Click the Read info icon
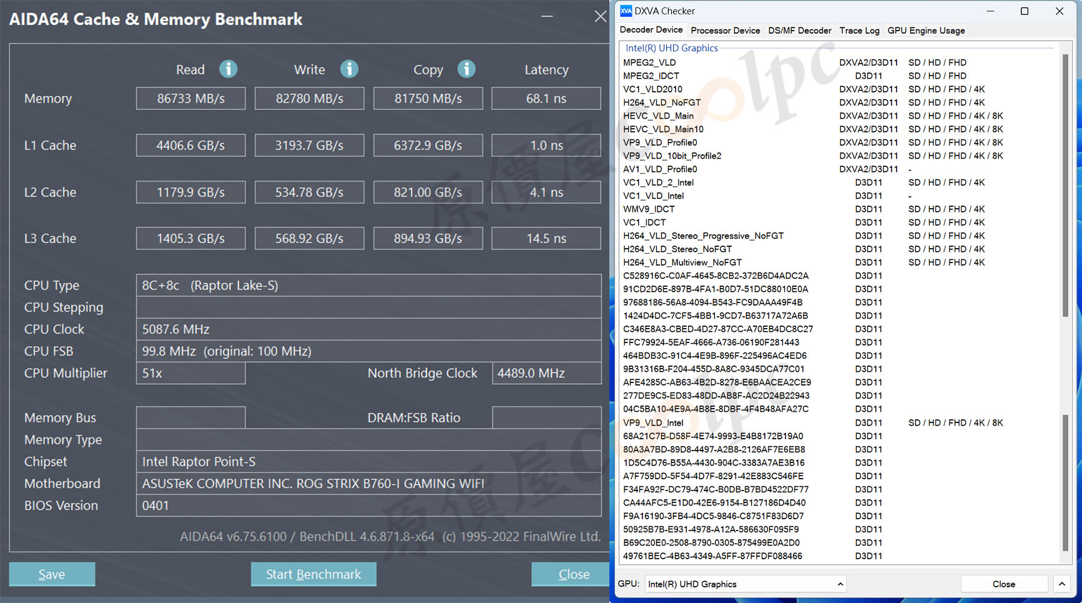This screenshot has height=603, width=1082. tap(228, 69)
